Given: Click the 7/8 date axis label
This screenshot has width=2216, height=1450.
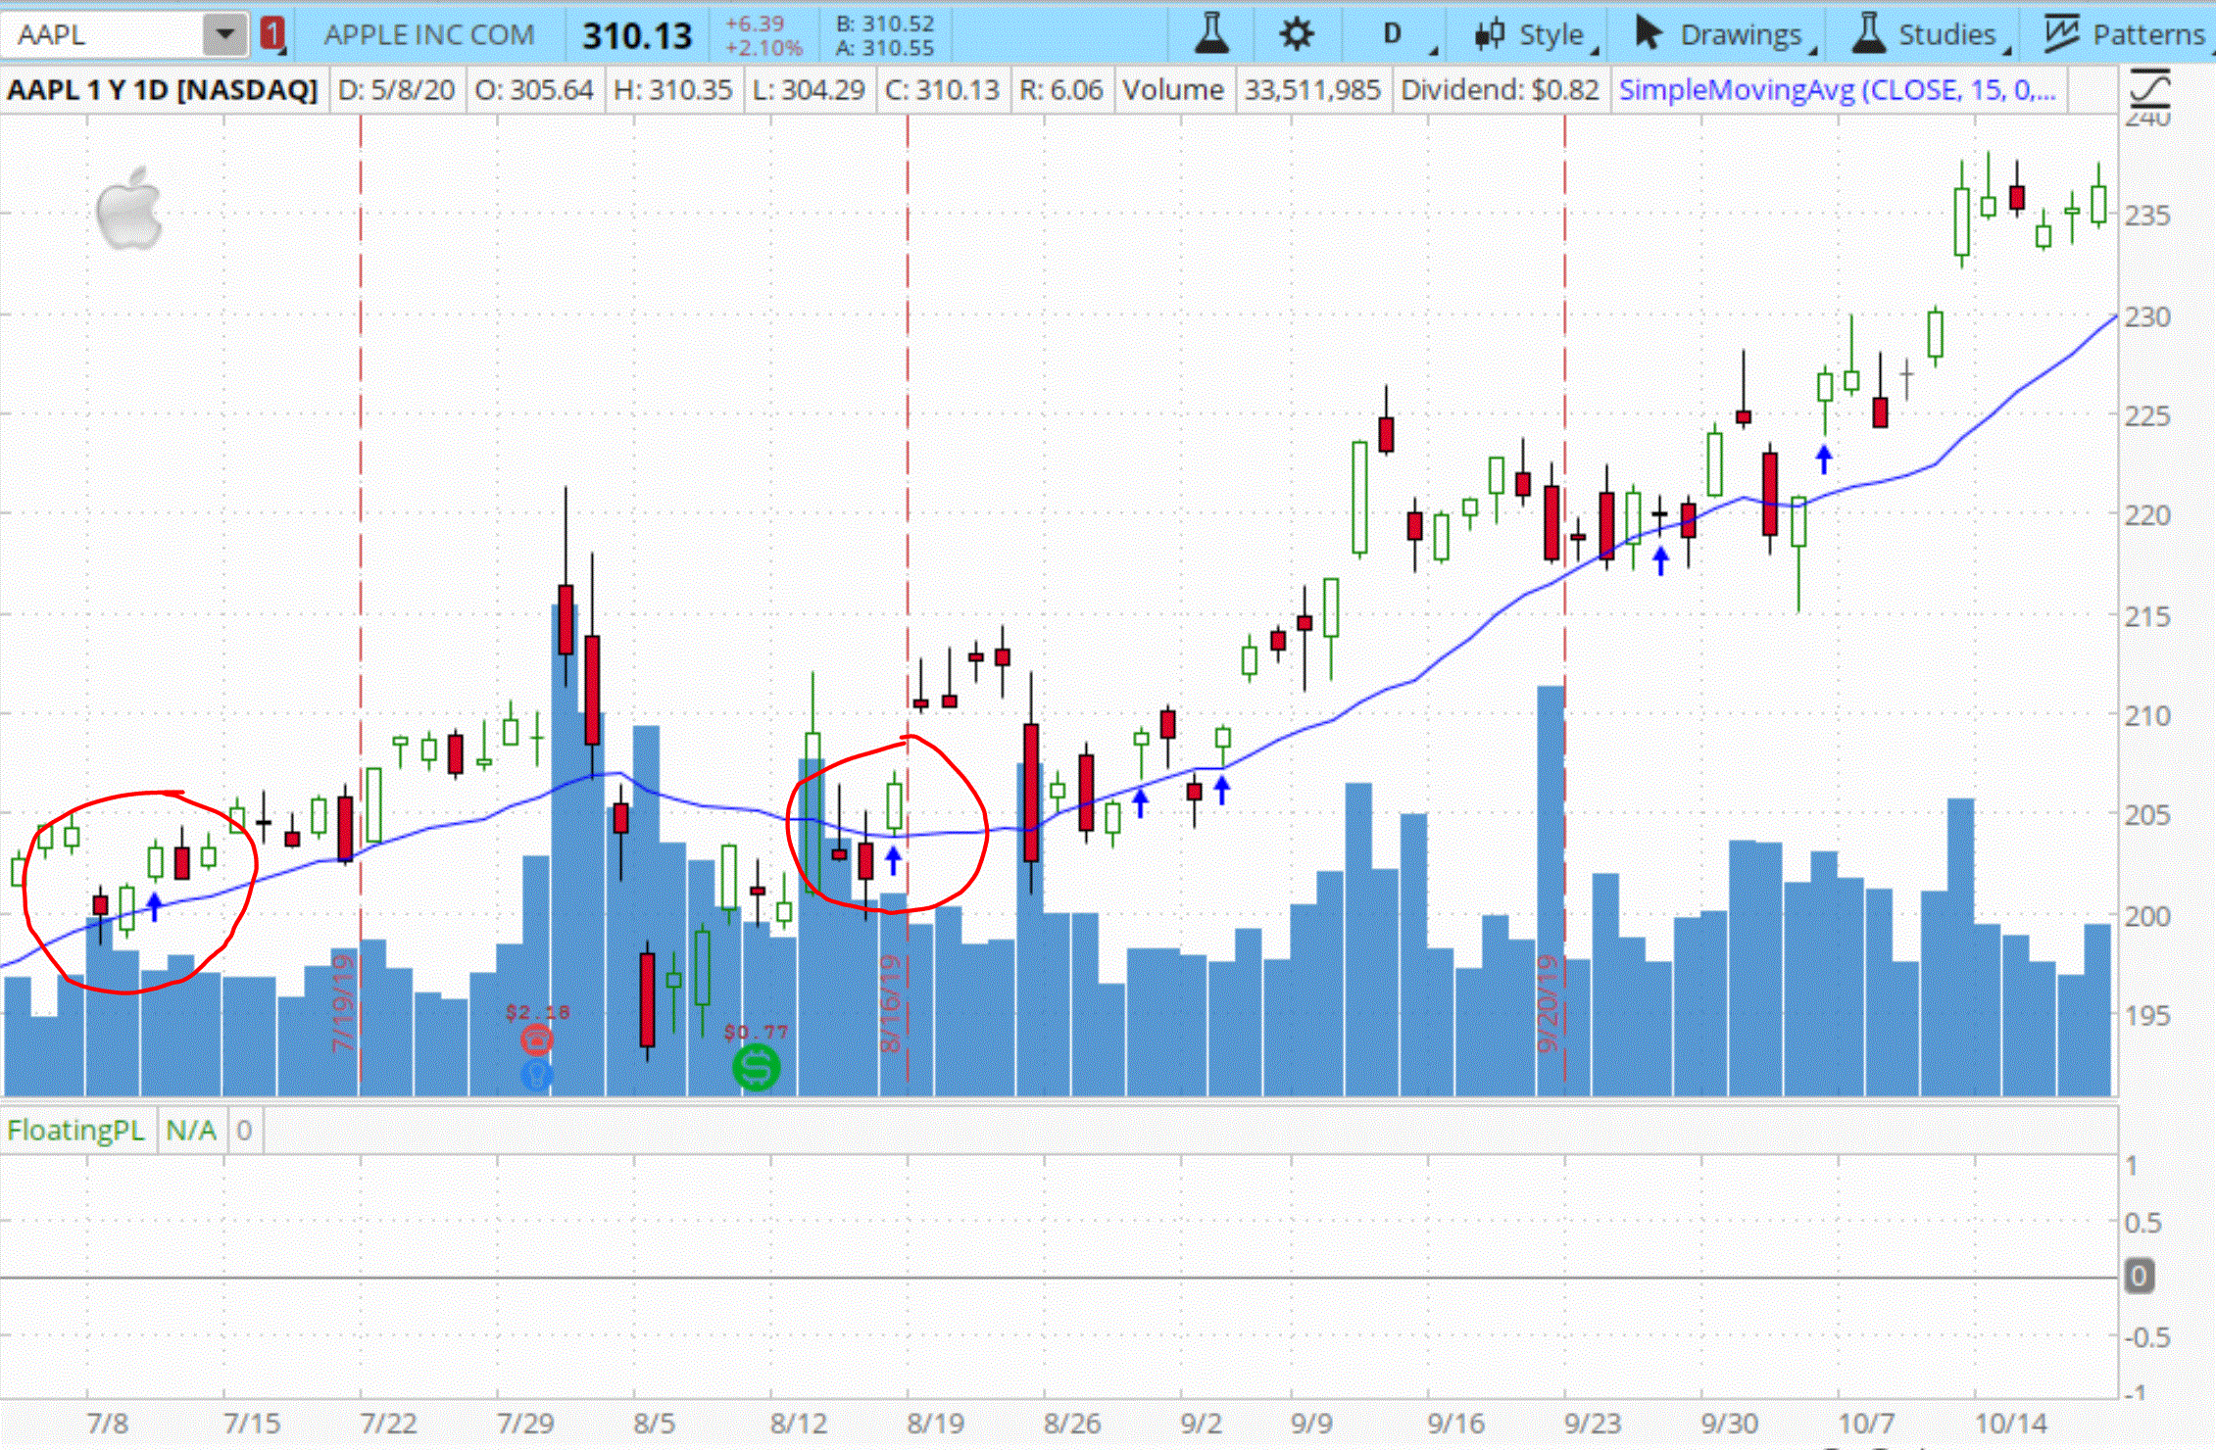Looking at the screenshot, I should 108,1424.
